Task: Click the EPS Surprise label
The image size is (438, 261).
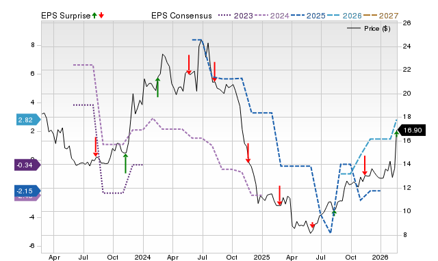Action: tap(66, 16)
